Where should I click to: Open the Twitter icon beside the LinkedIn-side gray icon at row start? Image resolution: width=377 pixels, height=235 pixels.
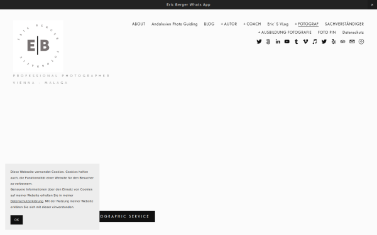pos(259,41)
